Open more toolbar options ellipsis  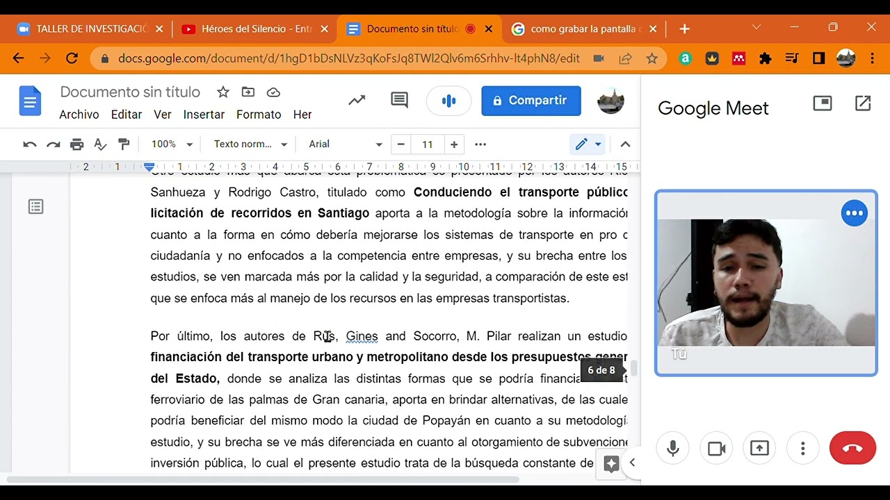(480, 144)
